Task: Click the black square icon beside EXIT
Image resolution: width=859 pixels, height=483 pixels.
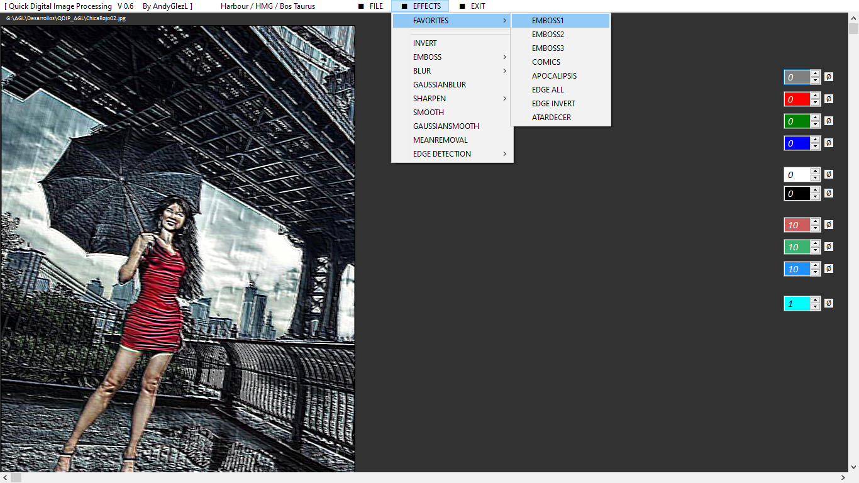Action: click(x=462, y=6)
